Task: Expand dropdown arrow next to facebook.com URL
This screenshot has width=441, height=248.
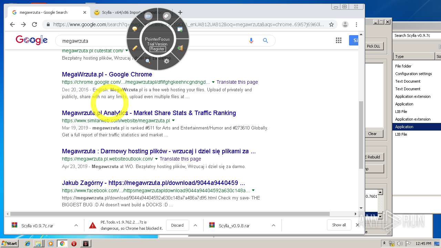Action: pos(253,190)
